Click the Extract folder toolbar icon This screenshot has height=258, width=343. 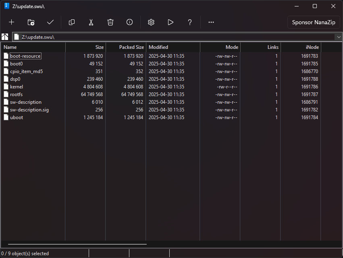click(x=31, y=22)
